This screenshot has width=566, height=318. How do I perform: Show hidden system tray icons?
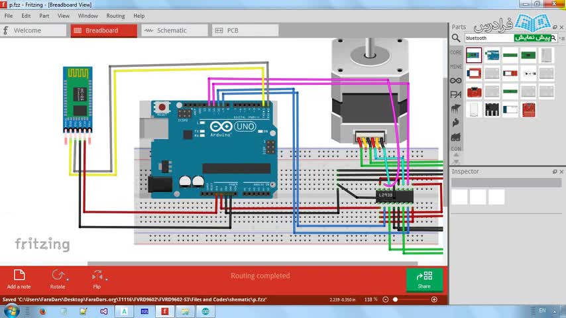[x=555, y=311]
